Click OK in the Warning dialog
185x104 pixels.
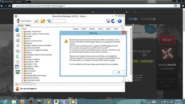pos(119,72)
